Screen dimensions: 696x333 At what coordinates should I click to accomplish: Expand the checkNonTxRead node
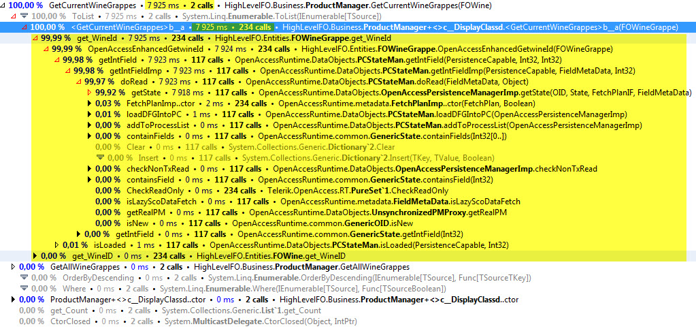tap(89, 169)
